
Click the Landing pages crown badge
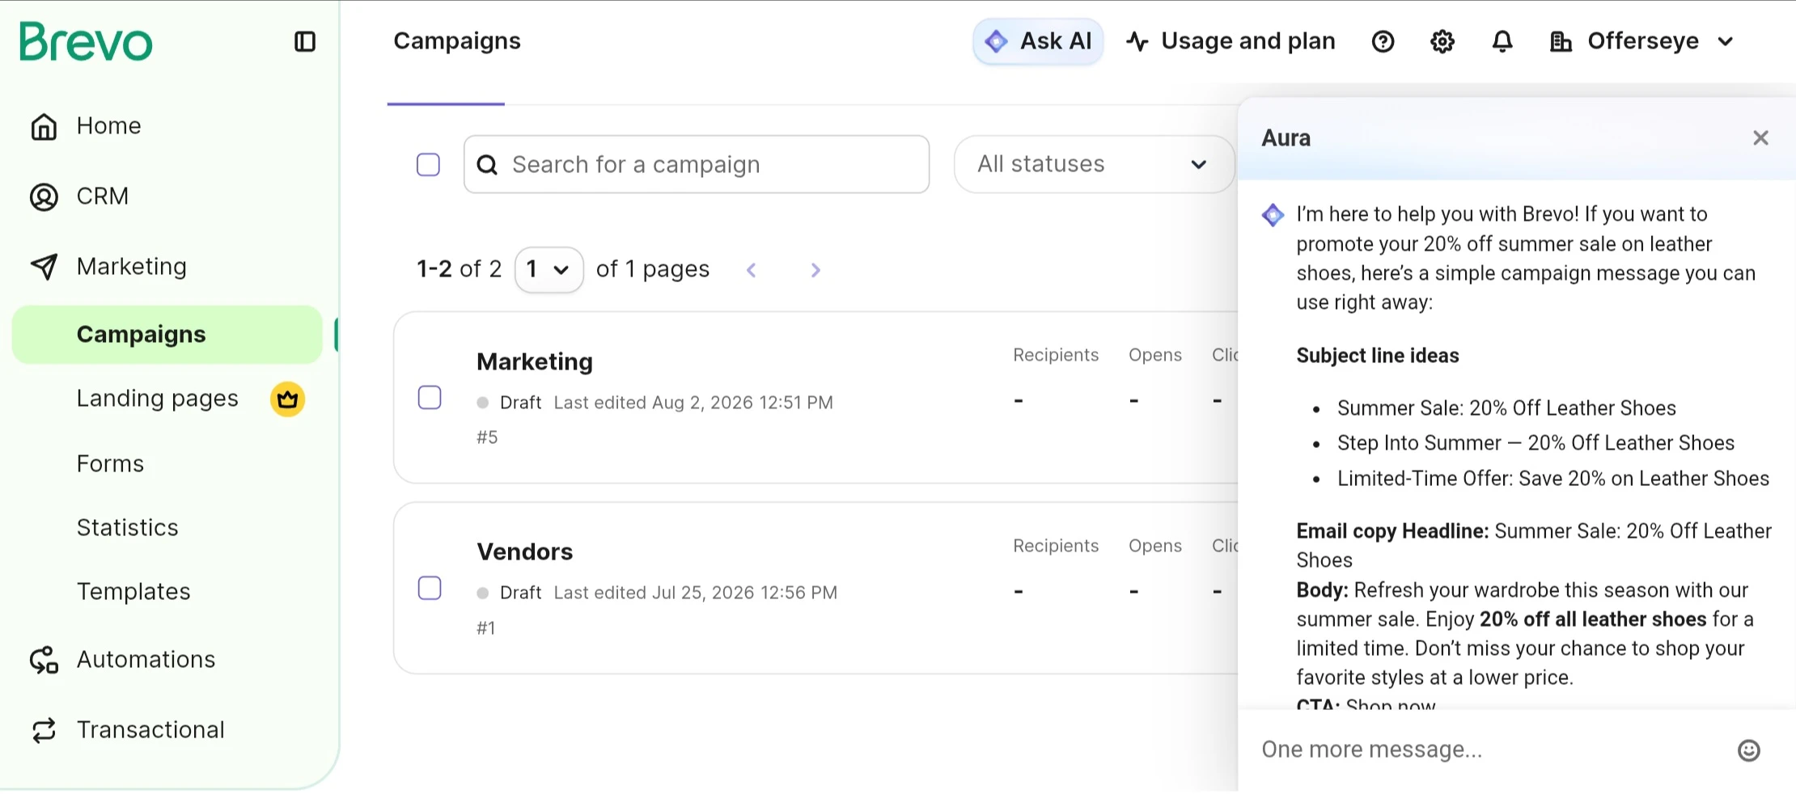(287, 399)
